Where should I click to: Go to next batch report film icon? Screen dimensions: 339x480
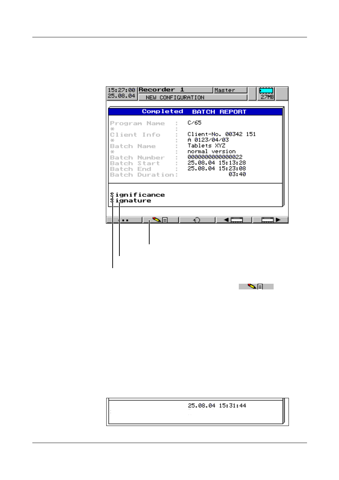(x=270, y=220)
